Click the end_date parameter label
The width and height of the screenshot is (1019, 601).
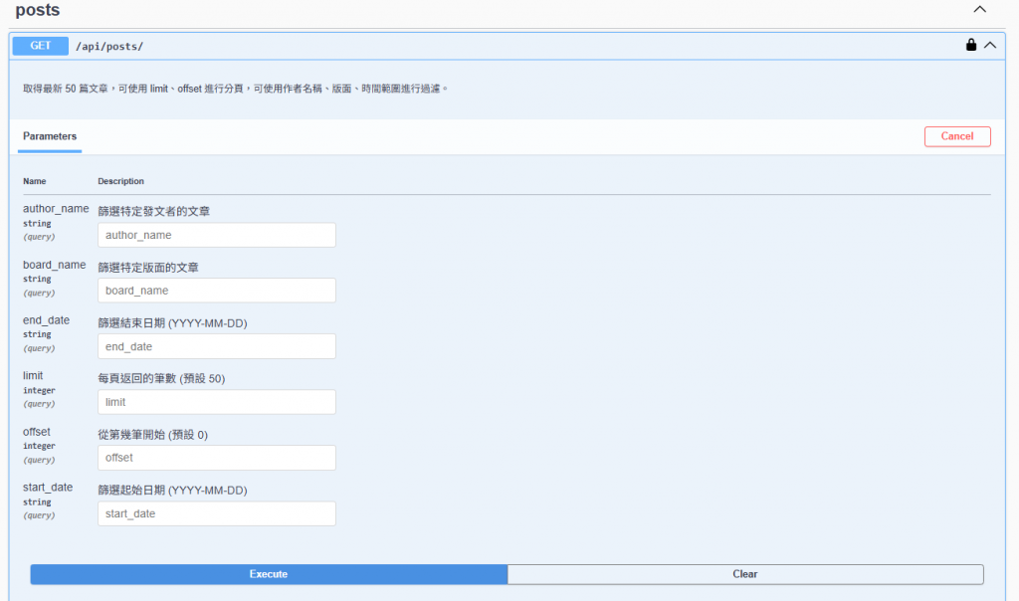(46, 320)
